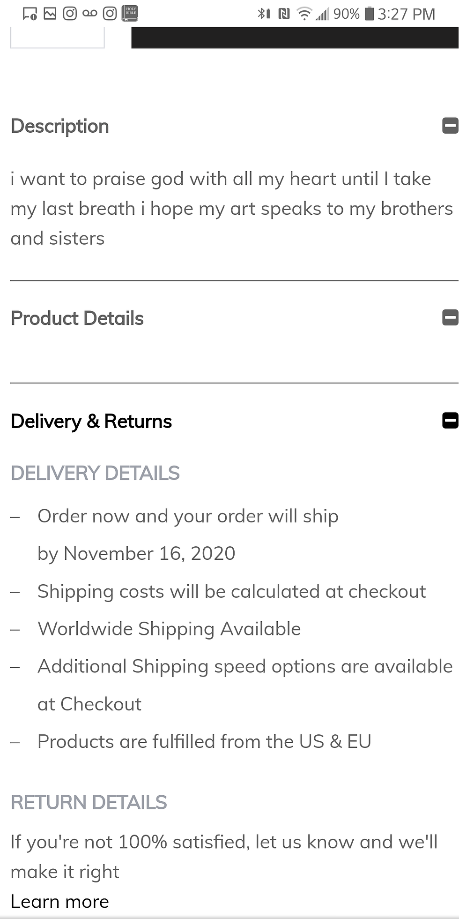Select the Delivery & Returns heading

[91, 421]
